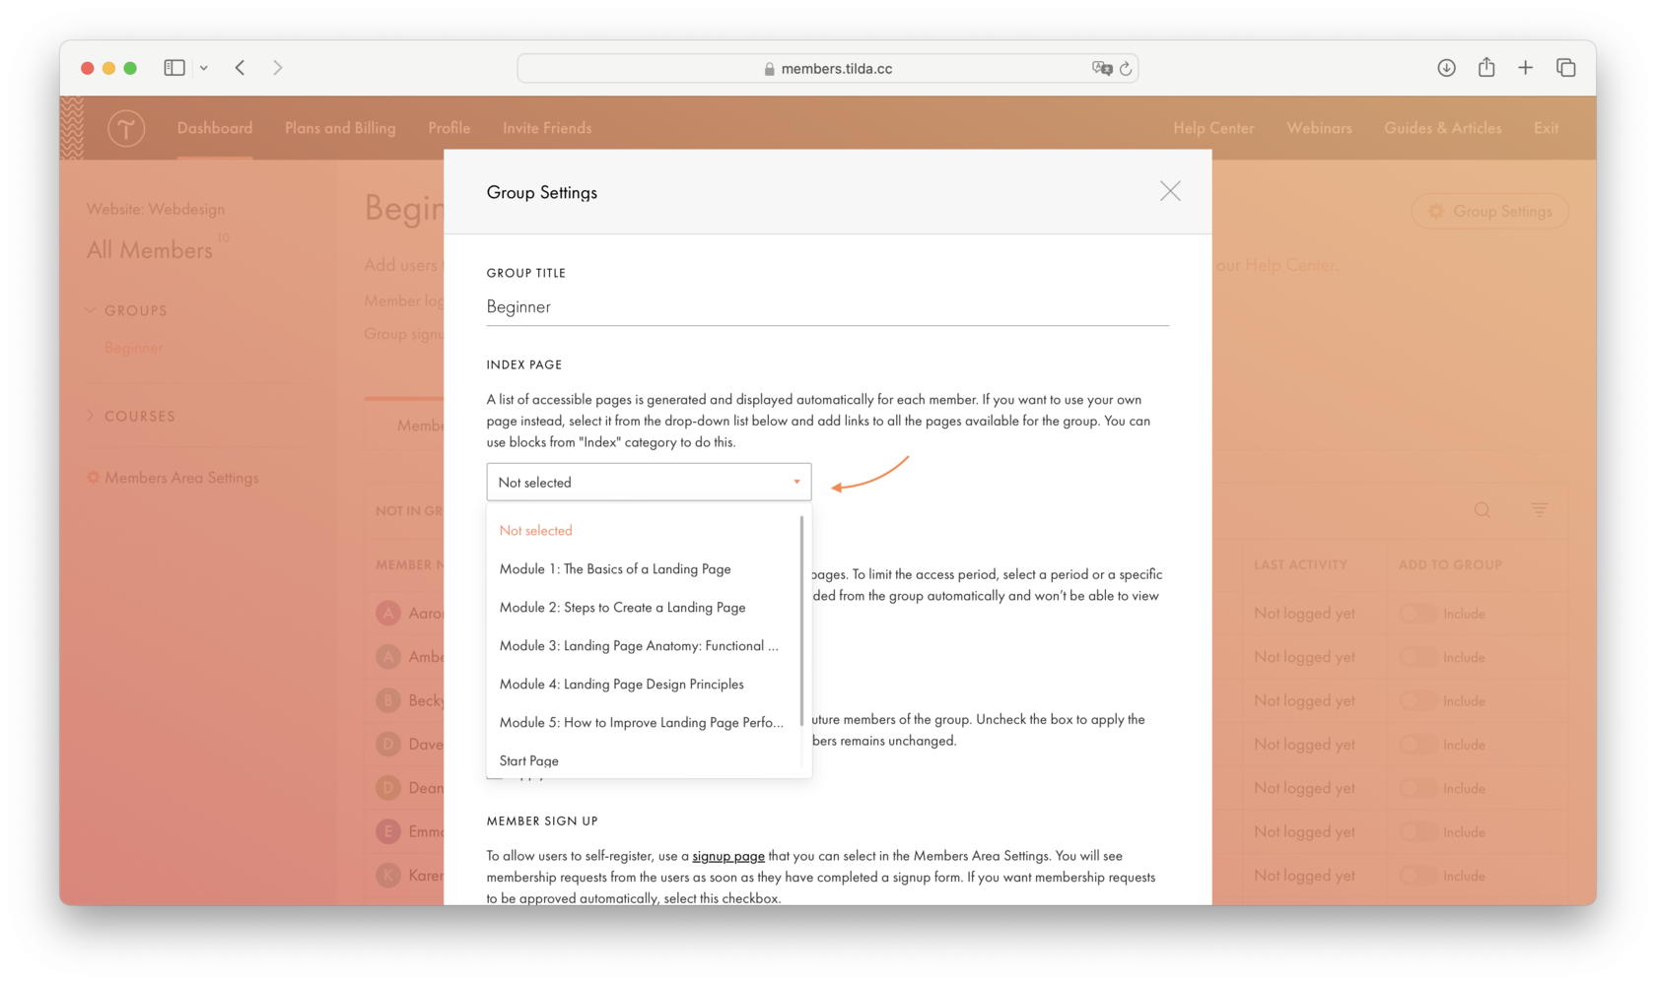The width and height of the screenshot is (1656, 984).
Task: Click the Downloads icon in the browser toolbar
Action: (1446, 67)
